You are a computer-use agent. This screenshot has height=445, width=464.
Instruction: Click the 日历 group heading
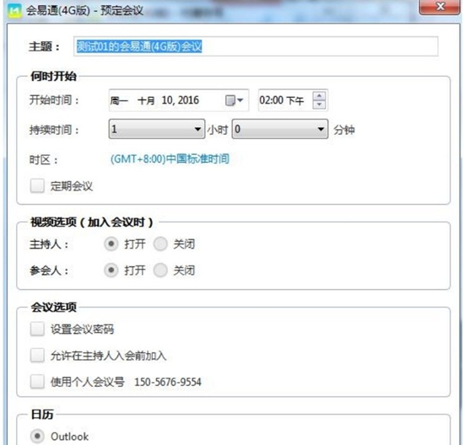[42, 415]
